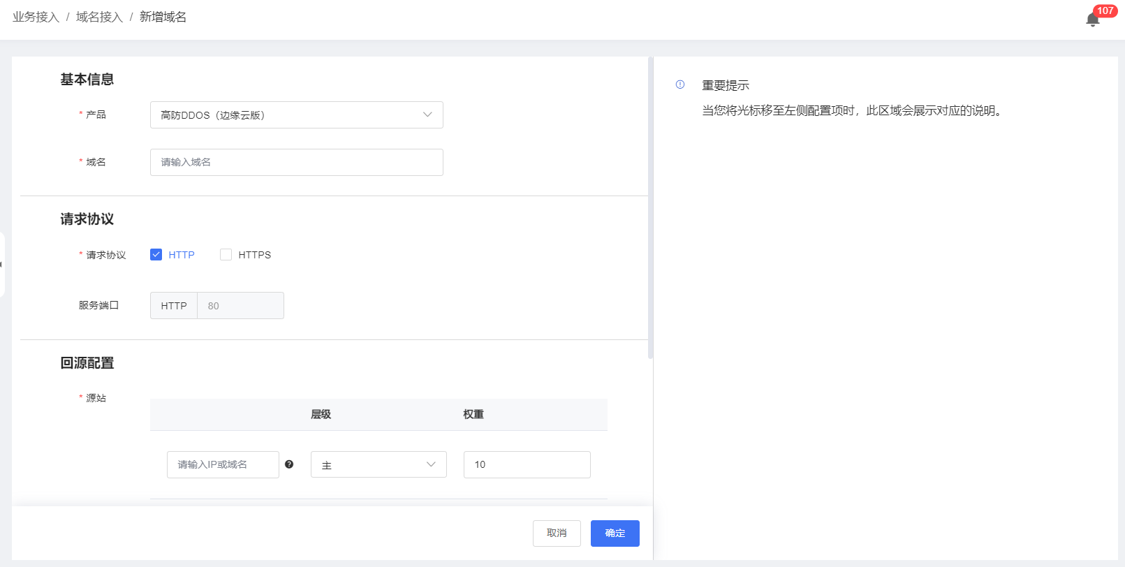
Task: Click the form's vertical scrollbar
Action: 650,209
